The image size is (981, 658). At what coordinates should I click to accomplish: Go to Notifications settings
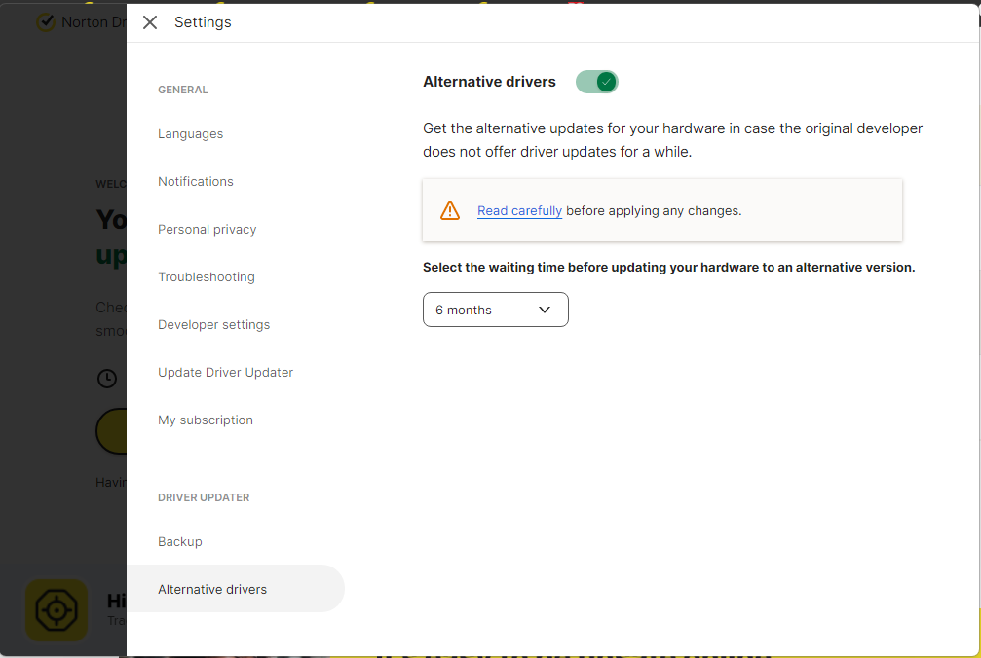tap(196, 182)
